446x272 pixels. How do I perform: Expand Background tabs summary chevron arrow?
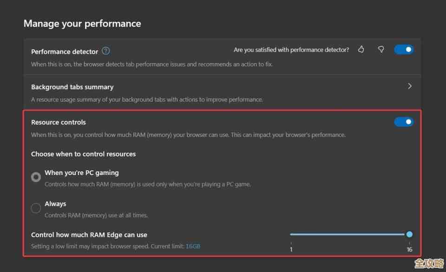tap(409, 86)
